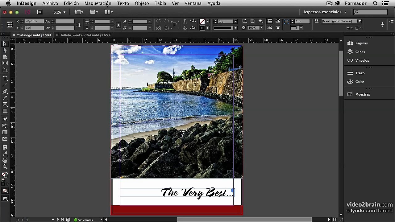Select the Page tool
Screen dimensions: 395x222
[5, 57]
